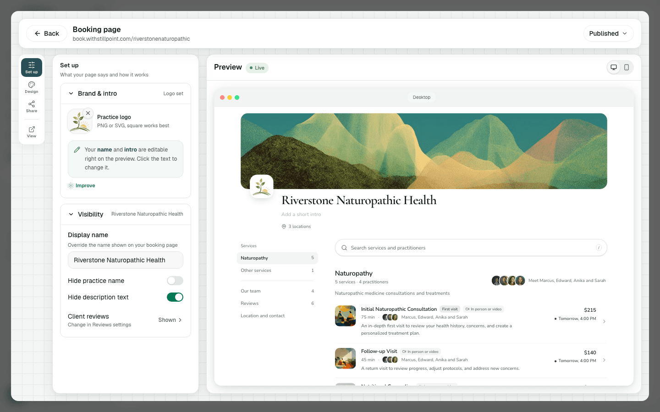Click the booking page URL text
660x412 pixels.
coord(131,39)
